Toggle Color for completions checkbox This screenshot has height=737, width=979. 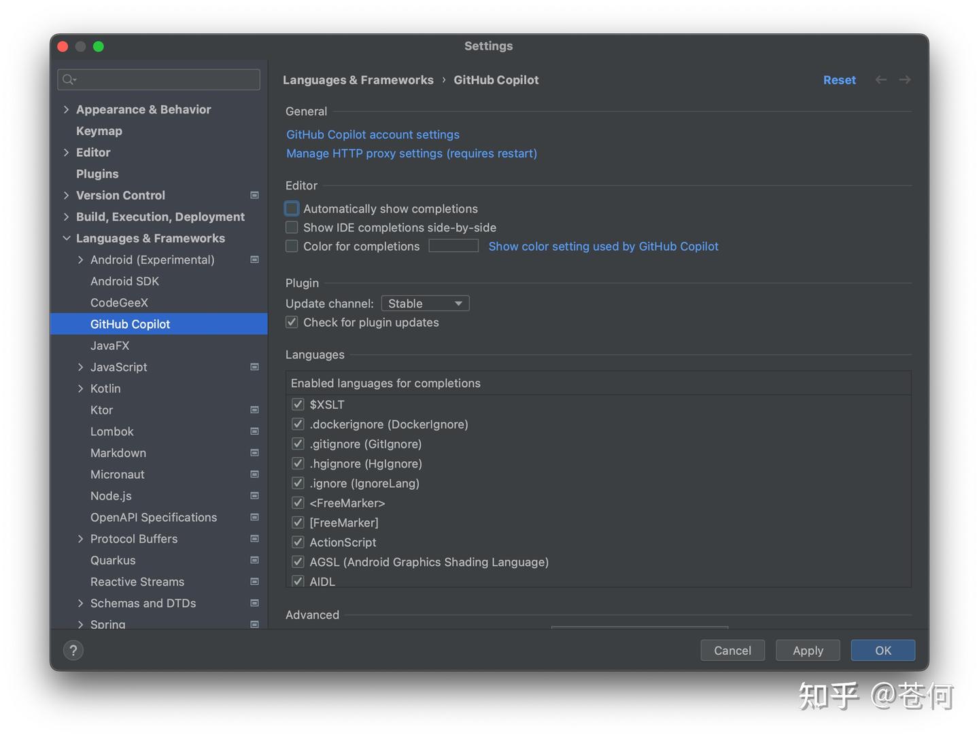(x=292, y=246)
